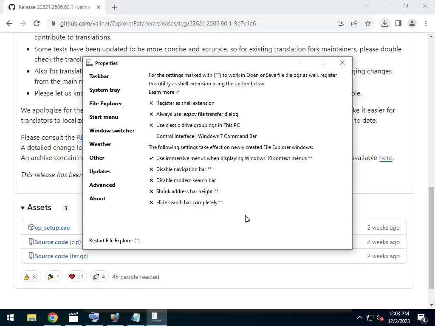Click the network icon in system tray
The height and width of the screenshot is (326, 435).
click(x=370, y=318)
